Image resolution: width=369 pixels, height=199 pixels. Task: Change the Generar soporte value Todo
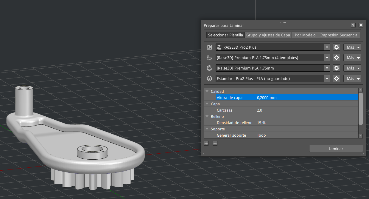coord(307,135)
